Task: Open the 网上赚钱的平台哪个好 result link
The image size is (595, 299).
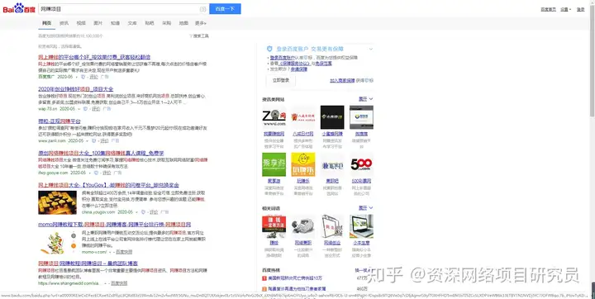Action: click(x=94, y=57)
